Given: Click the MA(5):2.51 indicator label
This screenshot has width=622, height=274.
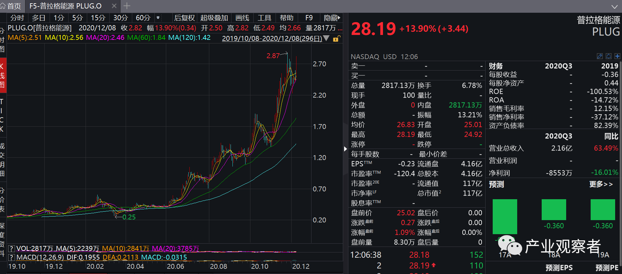Looking at the screenshot, I should [25, 38].
